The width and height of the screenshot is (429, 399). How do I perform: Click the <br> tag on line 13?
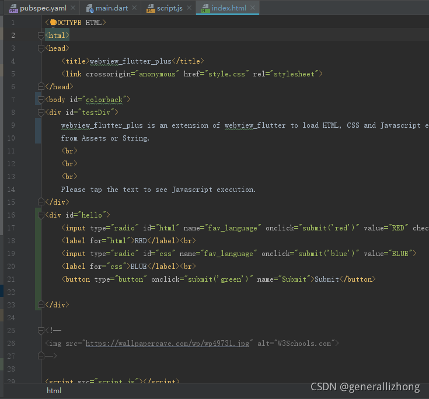(69, 177)
